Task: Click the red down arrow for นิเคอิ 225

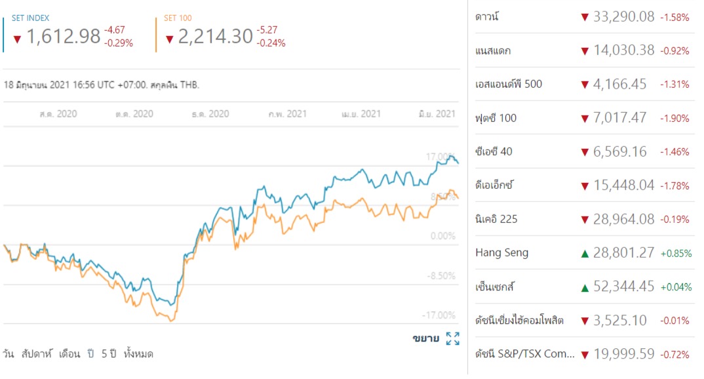Action: (x=585, y=219)
